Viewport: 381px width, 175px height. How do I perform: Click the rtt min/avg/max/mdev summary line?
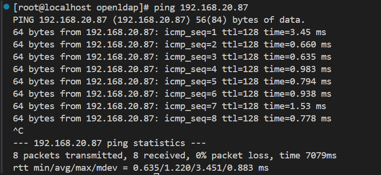(x=141, y=168)
